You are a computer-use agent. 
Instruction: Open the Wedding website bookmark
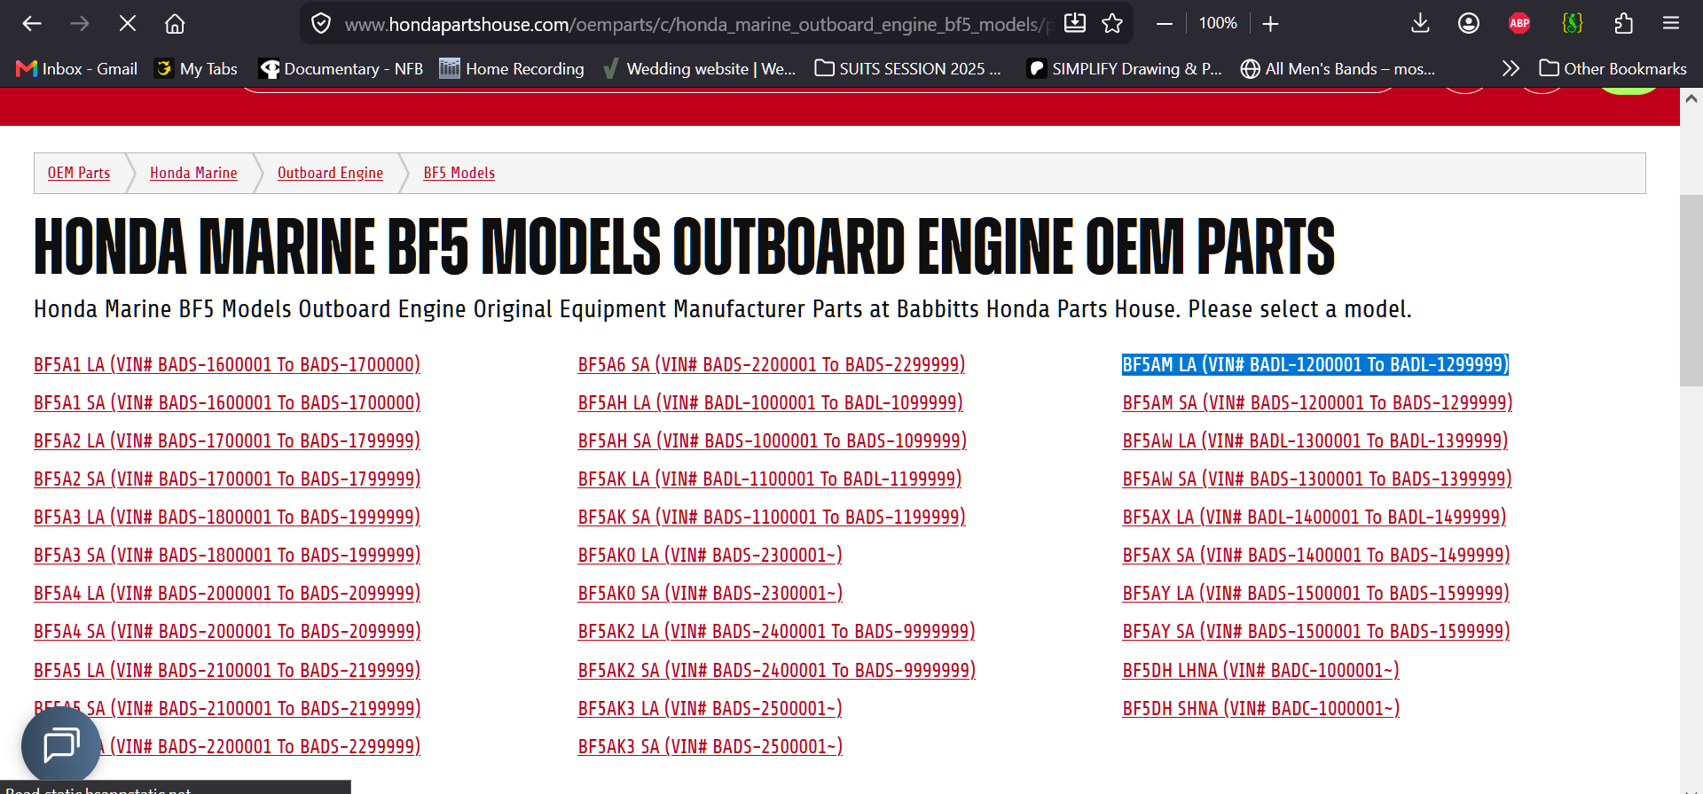pyautogui.click(x=699, y=69)
